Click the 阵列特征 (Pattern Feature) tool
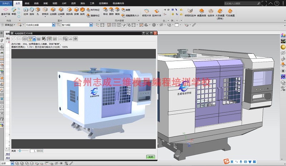The image size is (286, 166). [x=93, y=10]
